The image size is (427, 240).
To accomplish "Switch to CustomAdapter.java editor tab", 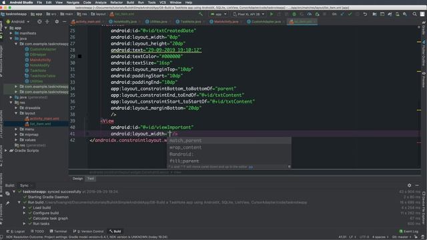I will (264, 21).
